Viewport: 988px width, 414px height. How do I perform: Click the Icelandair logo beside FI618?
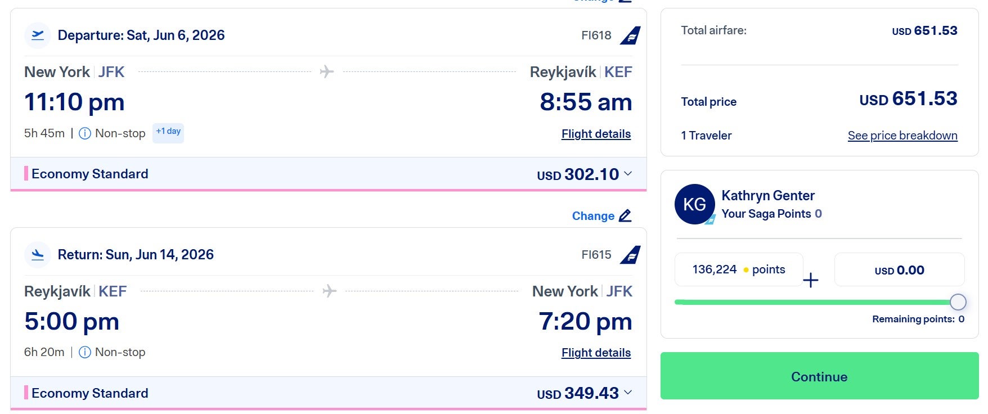[631, 35]
